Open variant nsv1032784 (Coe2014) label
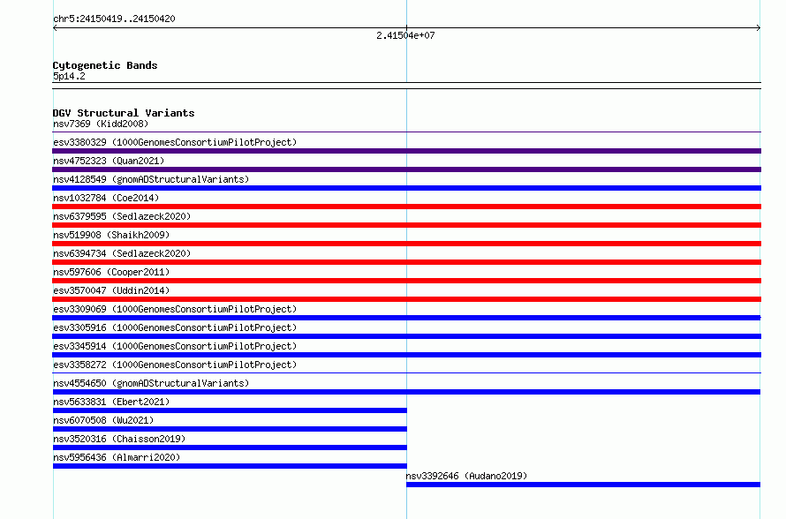 (106, 198)
